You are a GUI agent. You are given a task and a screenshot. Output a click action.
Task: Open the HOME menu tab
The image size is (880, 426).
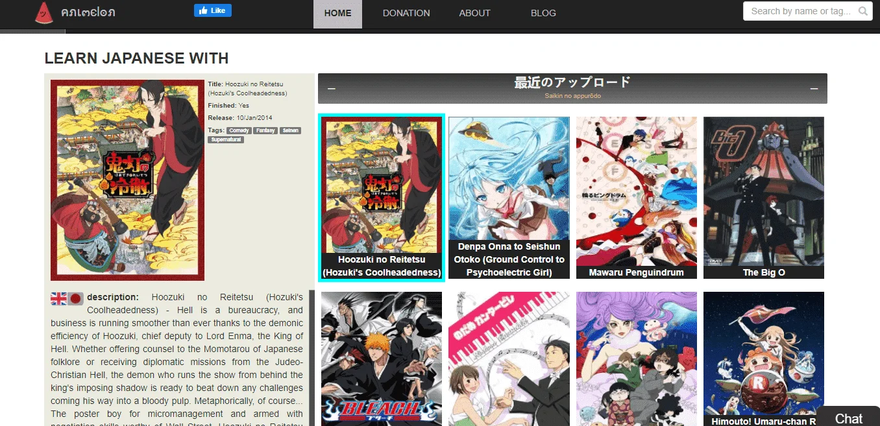point(337,13)
